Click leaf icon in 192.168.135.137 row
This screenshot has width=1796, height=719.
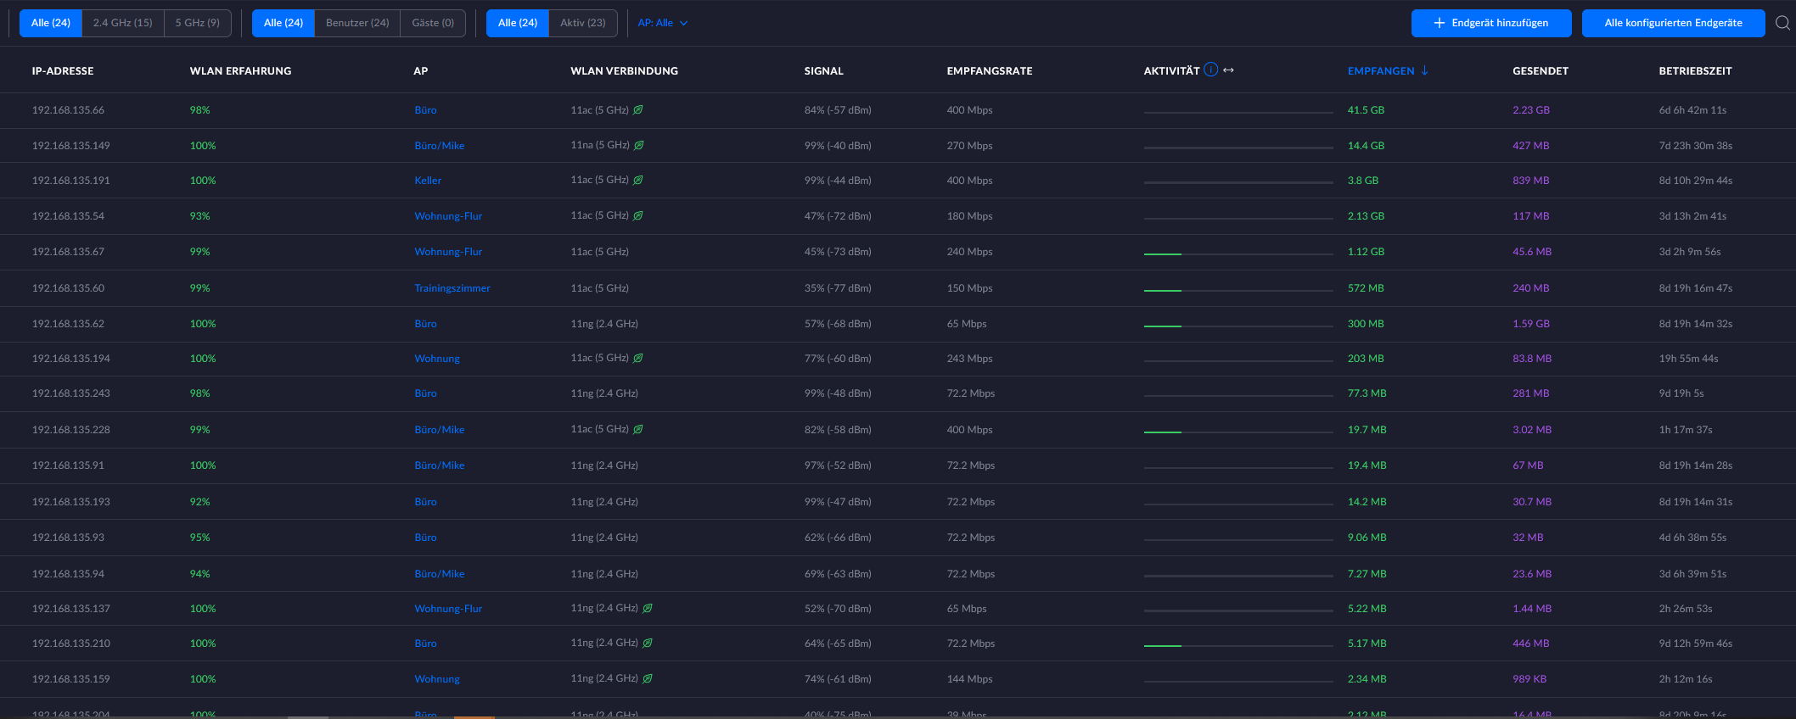[648, 608]
